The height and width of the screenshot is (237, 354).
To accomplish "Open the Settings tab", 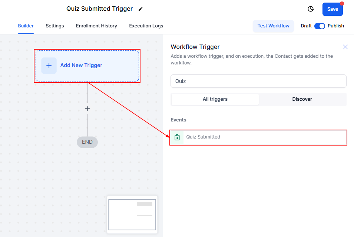I will click(55, 26).
